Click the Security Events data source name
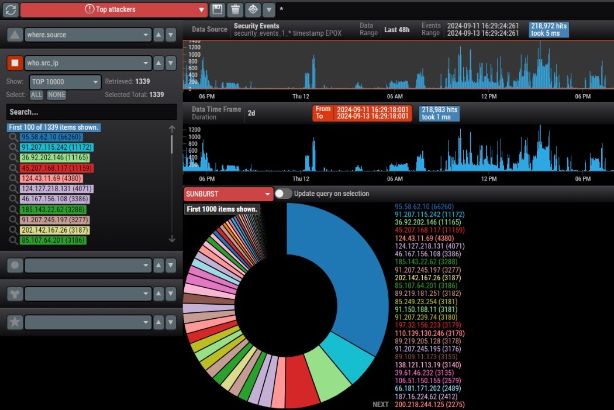Viewport: 614px width, 410px height. 257,26
